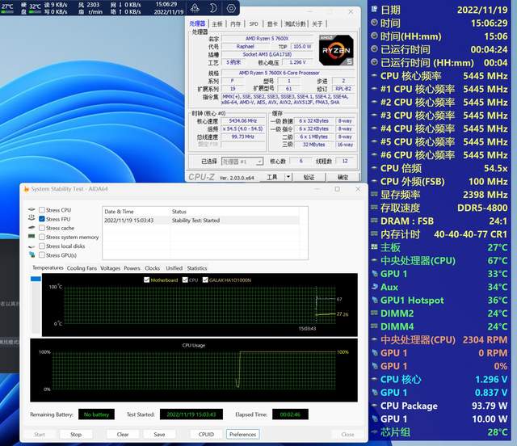Click the Clear button in AIDA64

(x=123, y=435)
